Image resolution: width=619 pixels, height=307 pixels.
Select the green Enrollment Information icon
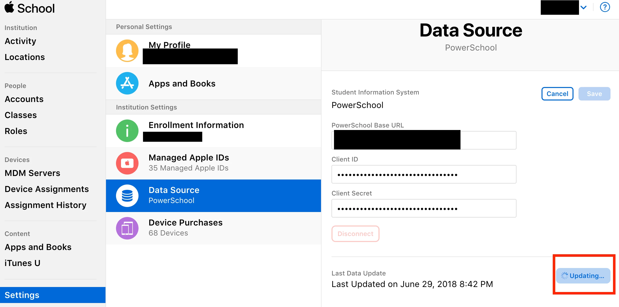pyautogui.click(x=127, y=131)
